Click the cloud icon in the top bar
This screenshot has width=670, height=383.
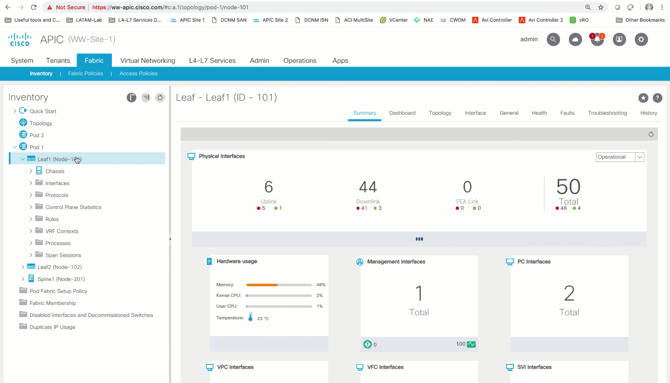(x=576, y=39)
